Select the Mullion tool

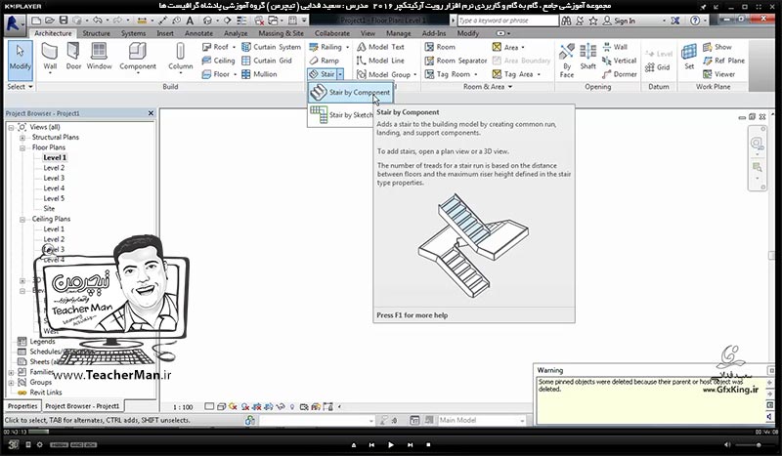[x=259, y=74]
